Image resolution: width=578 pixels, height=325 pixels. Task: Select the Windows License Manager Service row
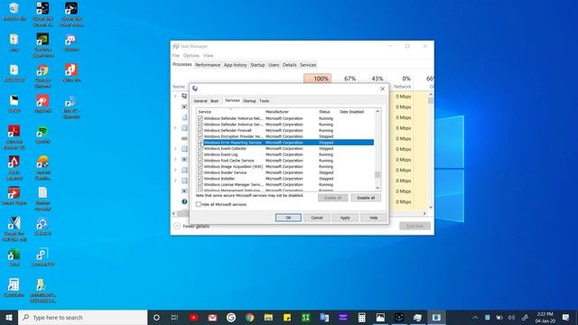tap(285, 184)
